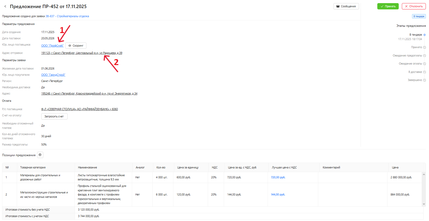Click the clock icon beside Ожидание предоплаты
This screenshot has height=221, width=429.
tap(425, 56)
